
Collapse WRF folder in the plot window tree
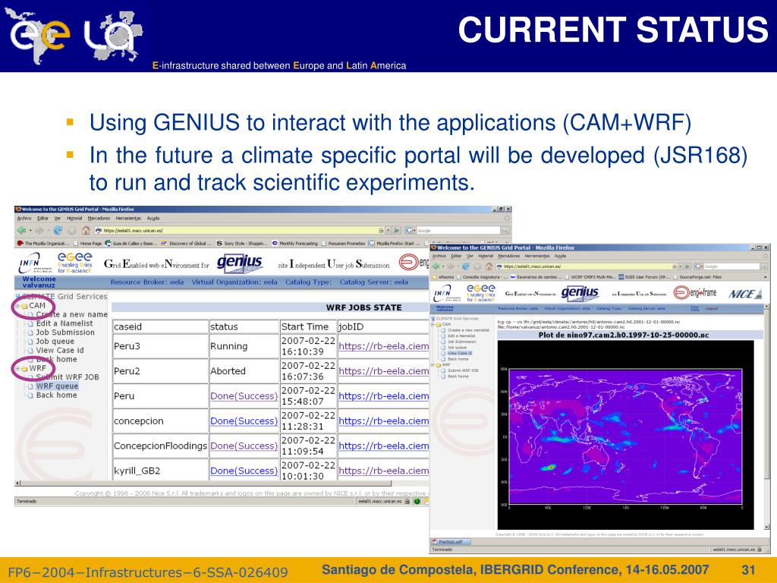pos(433,365)
